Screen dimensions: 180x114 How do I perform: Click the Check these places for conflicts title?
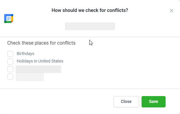pyautogui.click(x=41, y=43)
